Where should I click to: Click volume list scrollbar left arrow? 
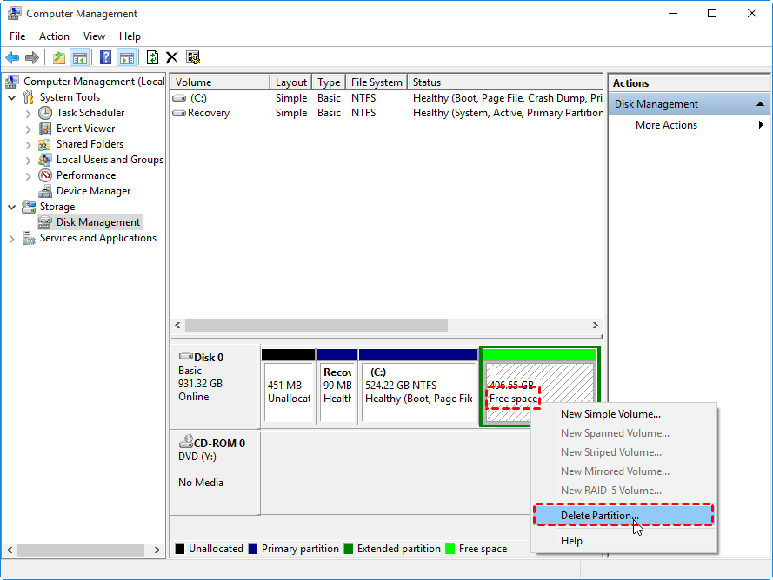coord(178,326)
